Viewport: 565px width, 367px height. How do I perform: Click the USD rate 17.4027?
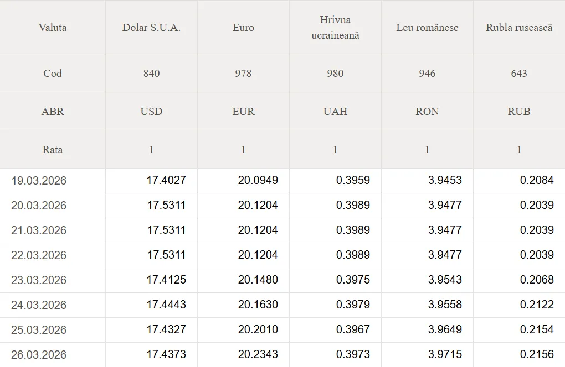166,180
